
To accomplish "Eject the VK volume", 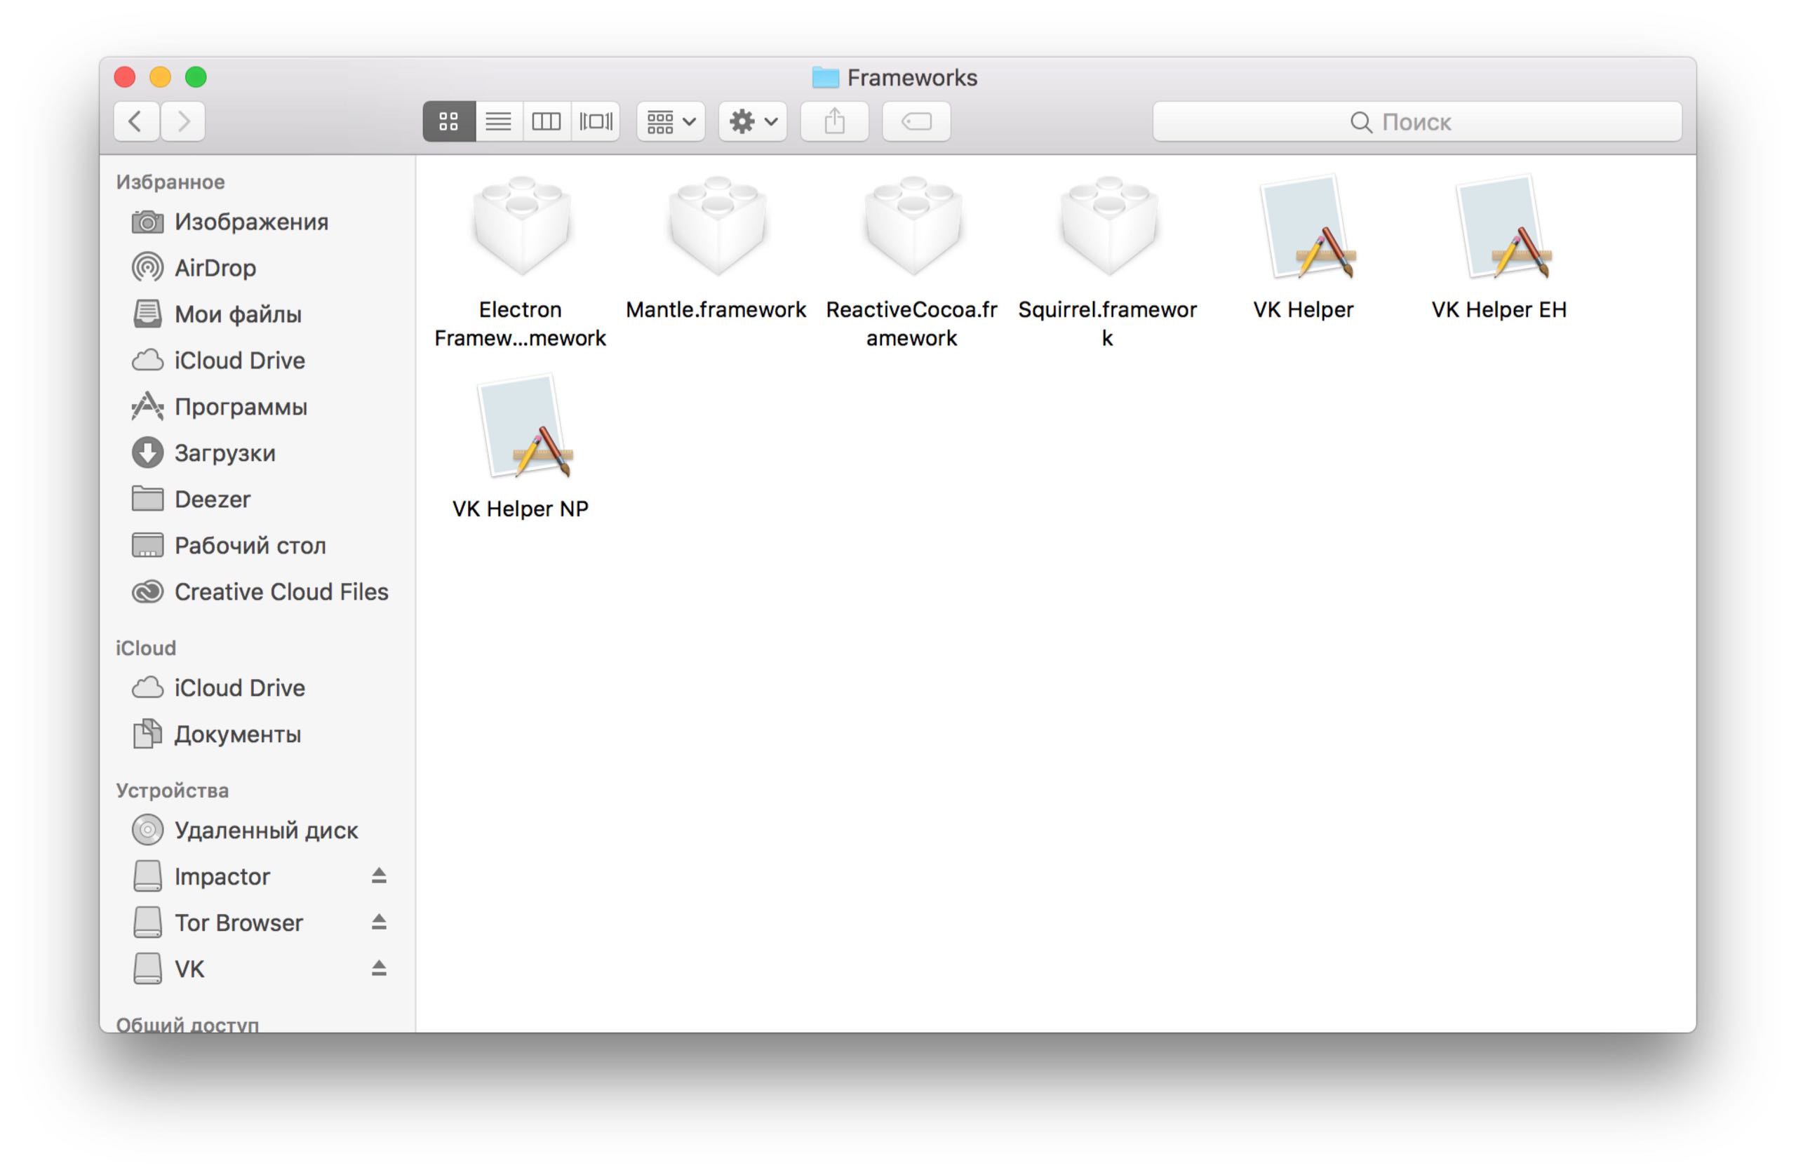I will pos(379,967).
